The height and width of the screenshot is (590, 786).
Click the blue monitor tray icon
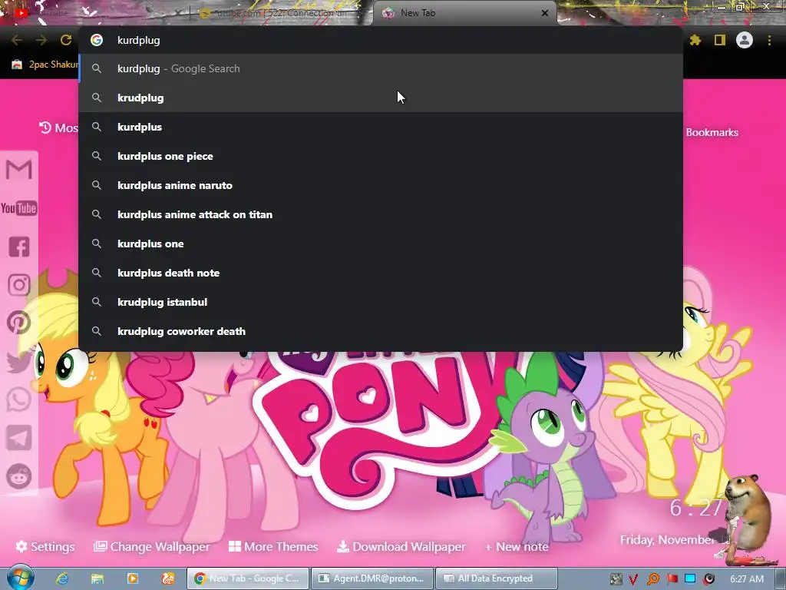coord(690,579)
